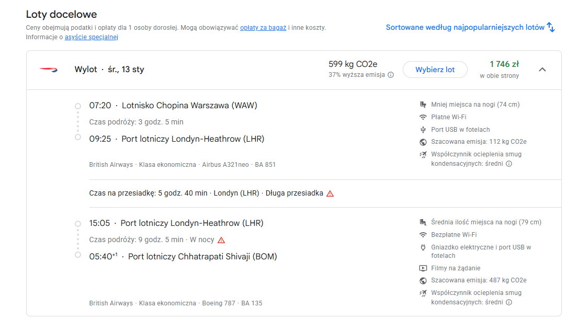
Task: Open the 'opłaty za bagaż' link
Action: tap(263, 28)
